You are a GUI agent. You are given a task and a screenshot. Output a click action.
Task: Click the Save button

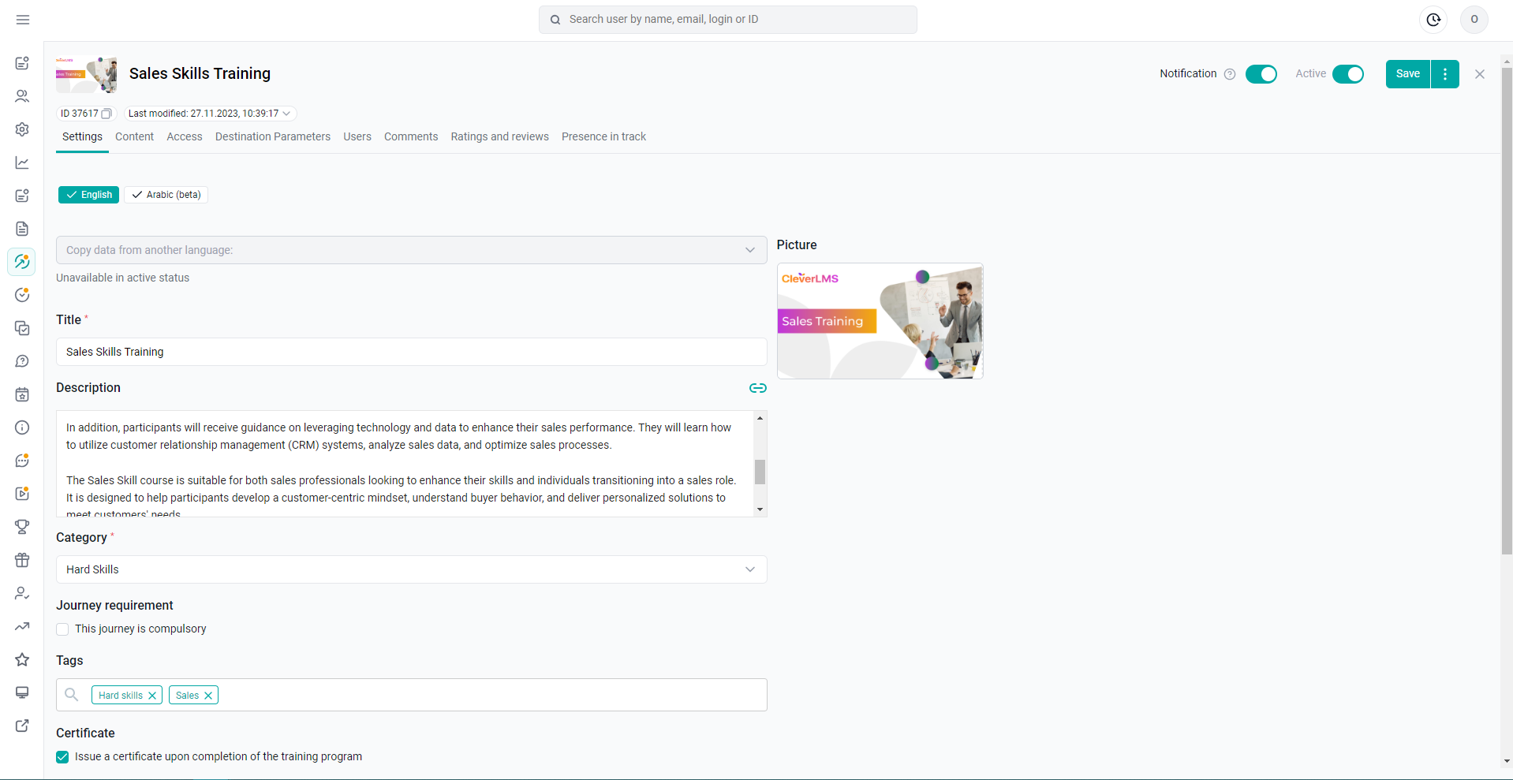1408,74
